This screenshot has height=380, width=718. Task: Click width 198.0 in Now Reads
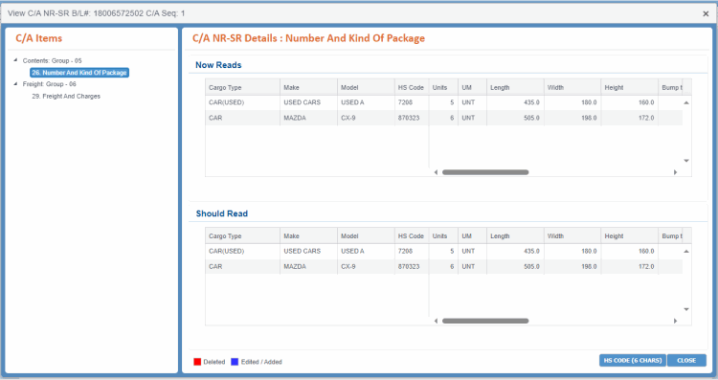point(572,118)
